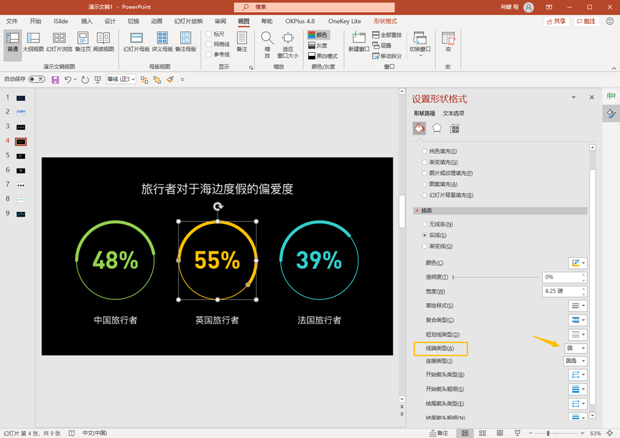Click the Notes (备注) ribbon button
This screenshot has height=438, width=620.
pos(241,43)
